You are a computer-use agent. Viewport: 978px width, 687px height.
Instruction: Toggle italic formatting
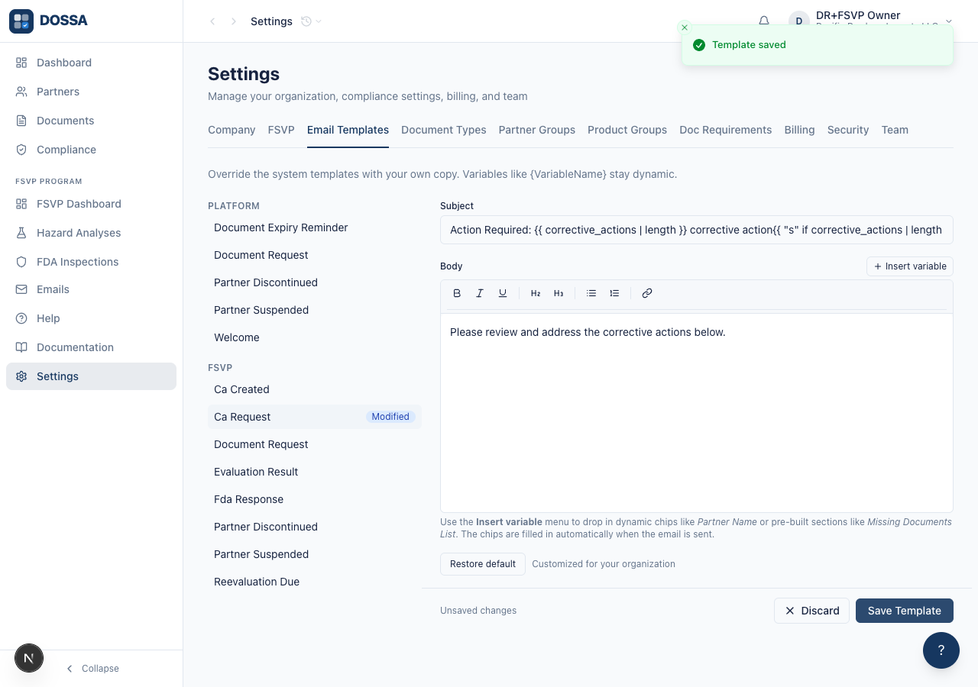pos(480,293)
